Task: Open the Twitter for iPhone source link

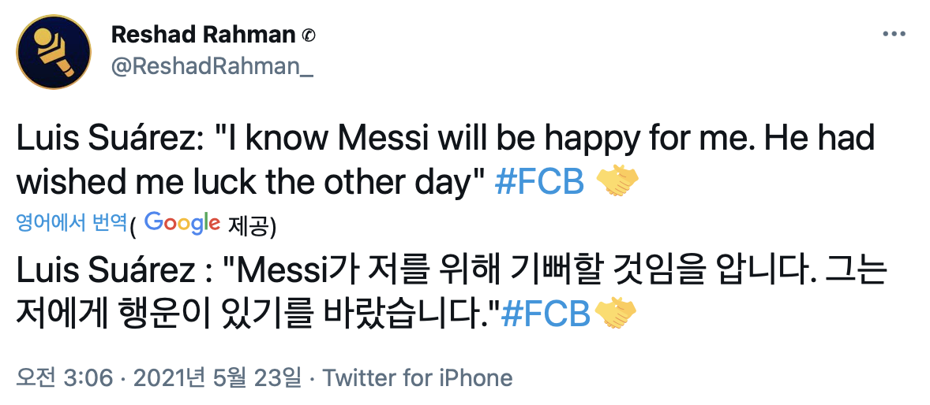Action: pyautogui.click(x=418, y=378)
